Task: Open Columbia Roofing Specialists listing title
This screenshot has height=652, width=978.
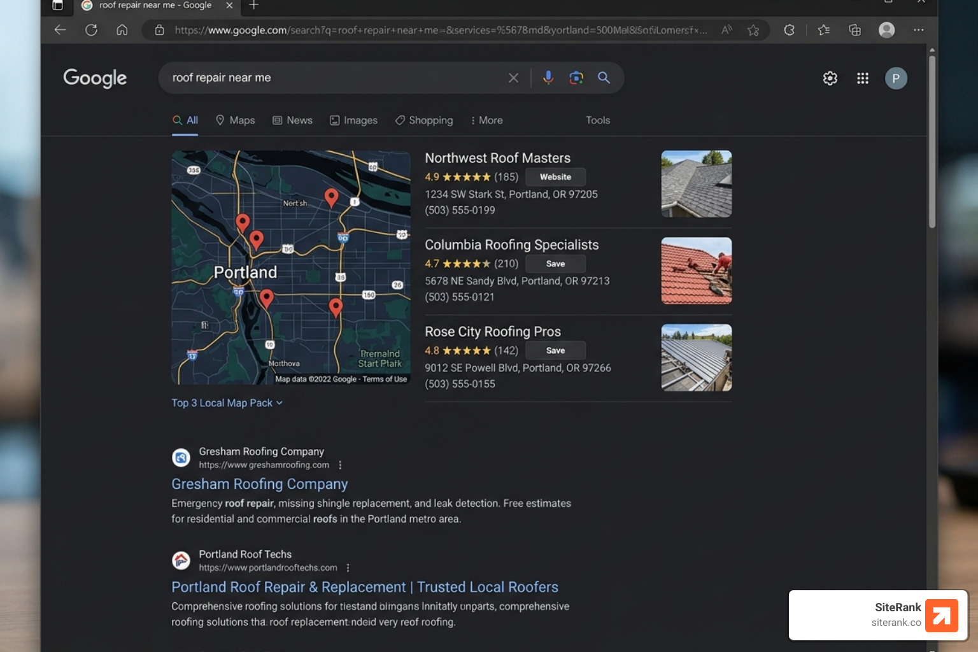Action: click(x=512, y=244)
